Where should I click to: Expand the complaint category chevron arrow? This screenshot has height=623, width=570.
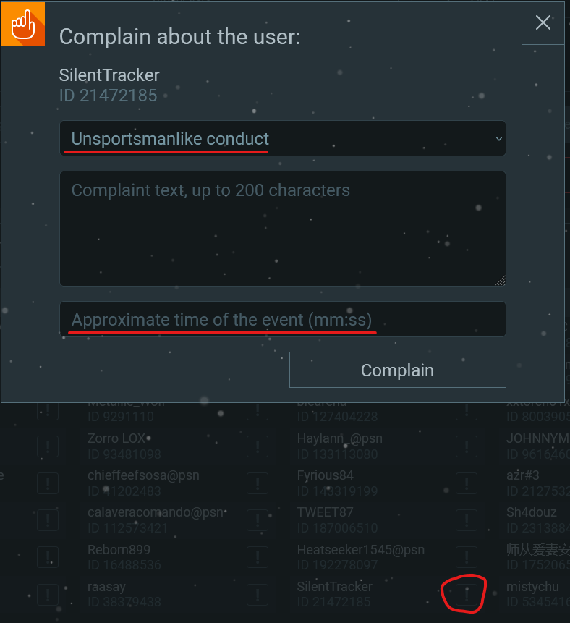(x=498, y=139)
